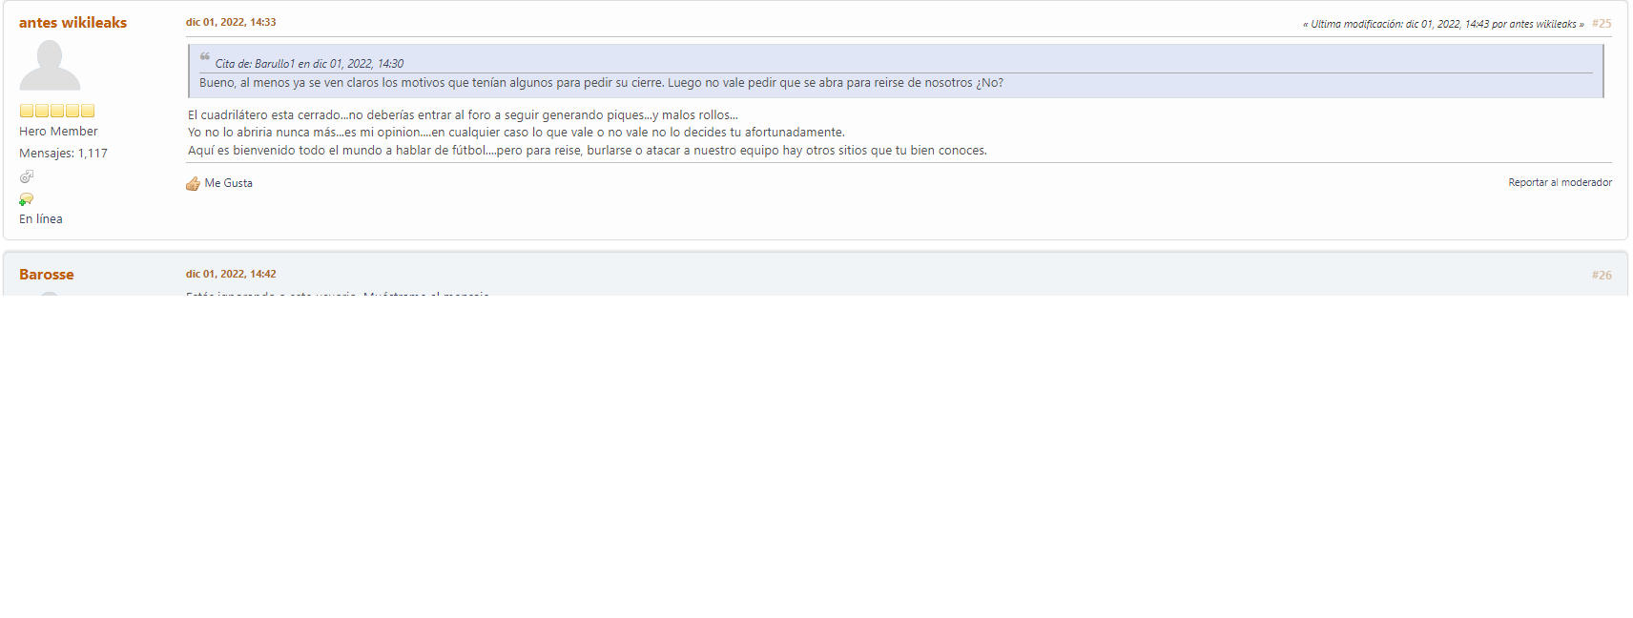Click the gender icon under Mensajes

click(x=27, y=176)
